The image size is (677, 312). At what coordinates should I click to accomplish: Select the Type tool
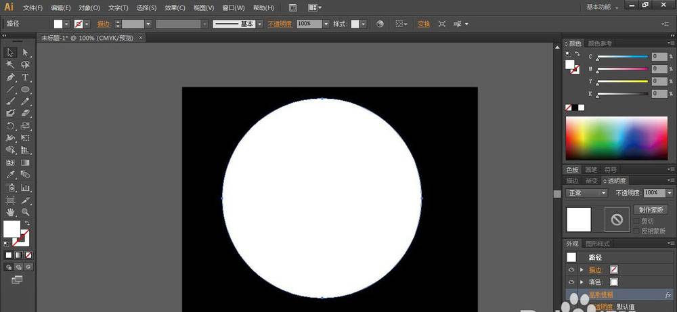(x=25, y=77)
